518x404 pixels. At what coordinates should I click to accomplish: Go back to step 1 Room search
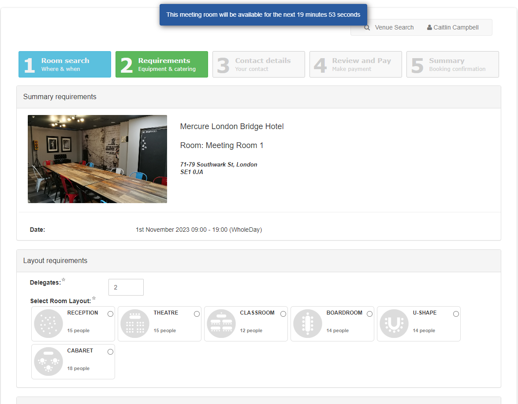[x=65, y=64]
